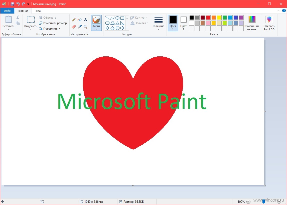Open the Quick Access Toolbar customize dropdown
This screenshot has width=287, height=205.
click(28, 4)
